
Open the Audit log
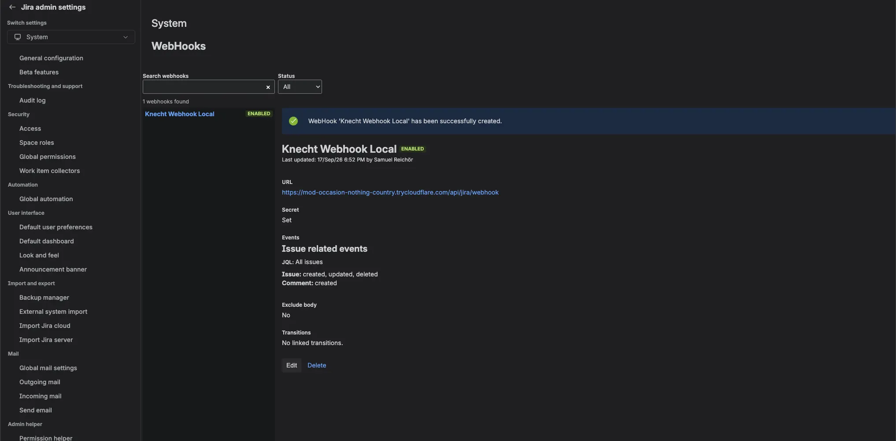[32, 100]
